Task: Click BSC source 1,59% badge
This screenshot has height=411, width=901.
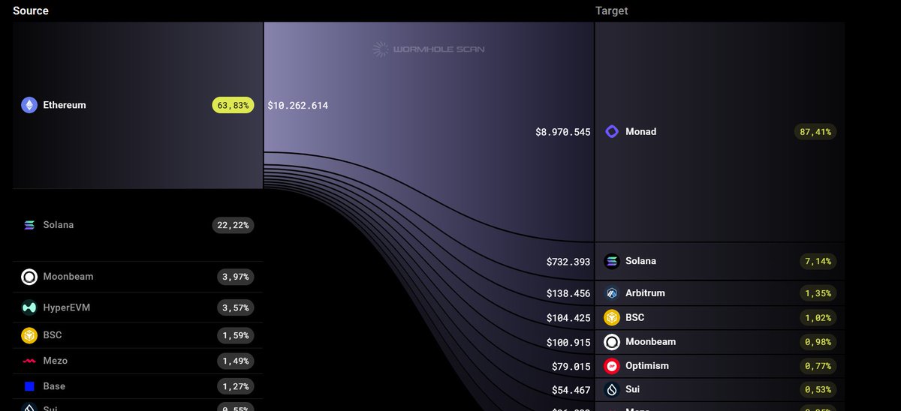Action: [x=235, y=335]
